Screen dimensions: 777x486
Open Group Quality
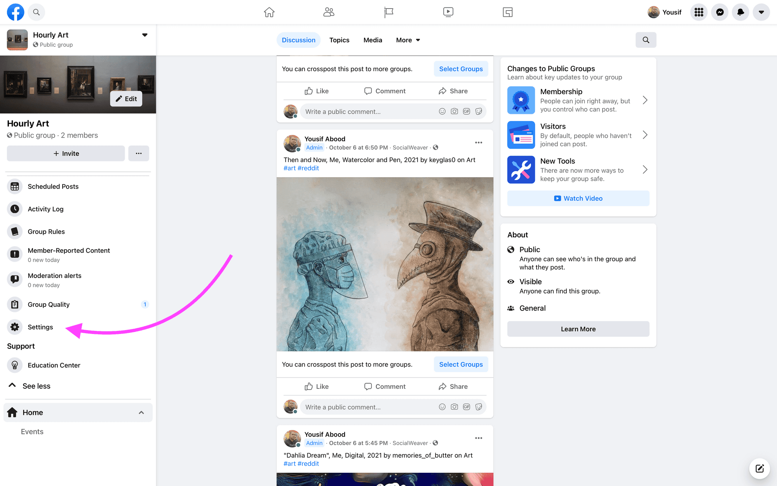(x=78, y=304)
